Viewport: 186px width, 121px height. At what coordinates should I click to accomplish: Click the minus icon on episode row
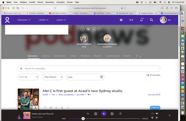click(x=68, y=108)
